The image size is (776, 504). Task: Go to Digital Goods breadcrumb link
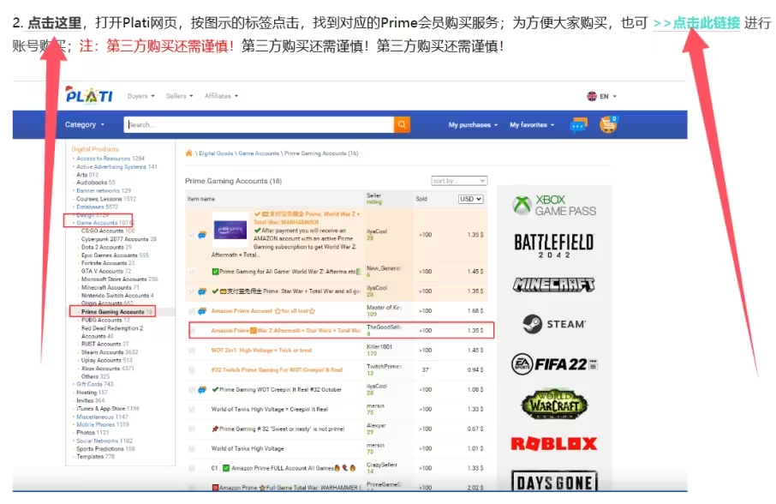tap(216, 153)
